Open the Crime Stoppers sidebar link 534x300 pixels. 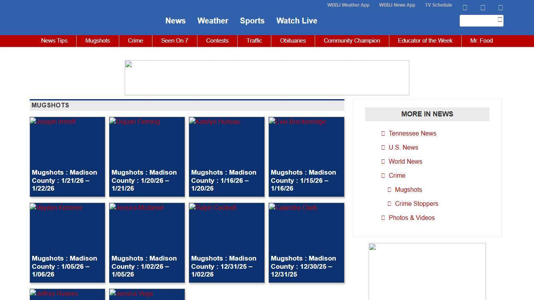pos(416,204)
